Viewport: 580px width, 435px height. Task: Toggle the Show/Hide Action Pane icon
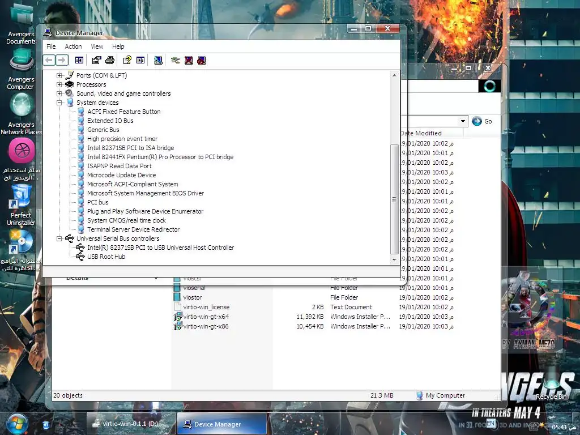click(140, 60)
